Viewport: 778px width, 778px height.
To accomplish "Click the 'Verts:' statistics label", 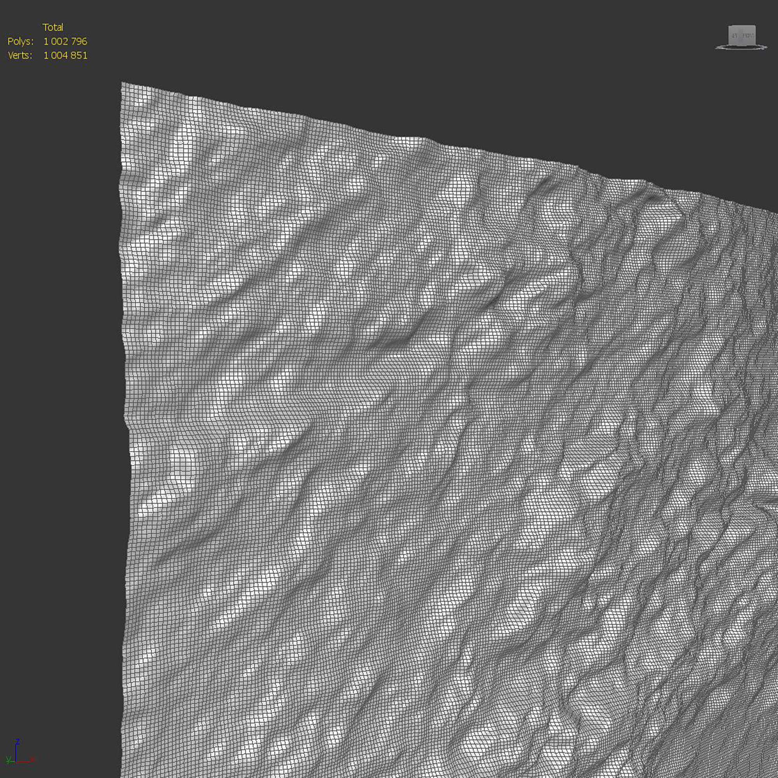I will pyautogui.click(x=20, y=56).
